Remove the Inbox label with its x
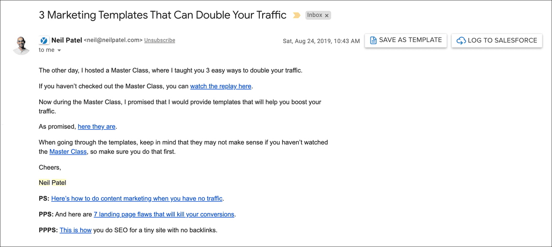Viewport: 552px width, 247px height. [327, 16]
